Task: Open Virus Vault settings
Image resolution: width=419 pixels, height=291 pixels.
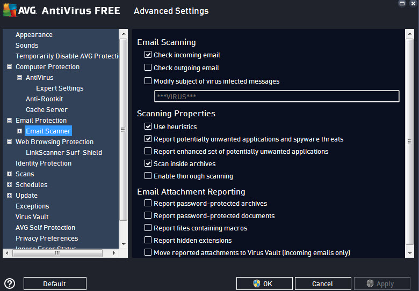Action: [x=32, y=217]
